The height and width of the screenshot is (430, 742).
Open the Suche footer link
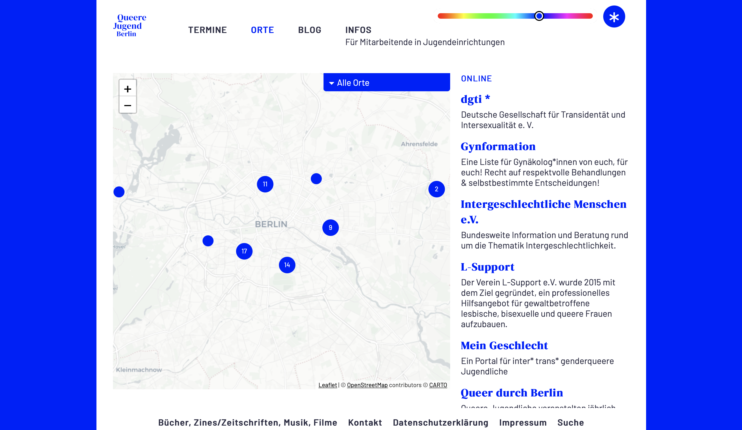[x=570, y=422]
